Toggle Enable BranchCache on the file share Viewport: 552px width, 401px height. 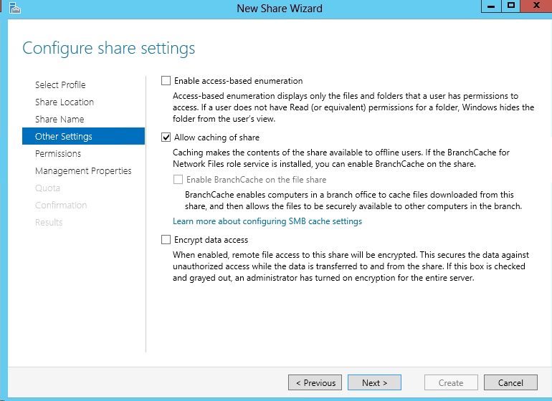[178, 180]
